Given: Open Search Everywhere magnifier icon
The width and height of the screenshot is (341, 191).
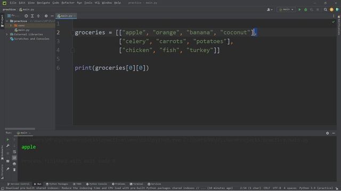Looking at the screenshot, I should [326, 10].
